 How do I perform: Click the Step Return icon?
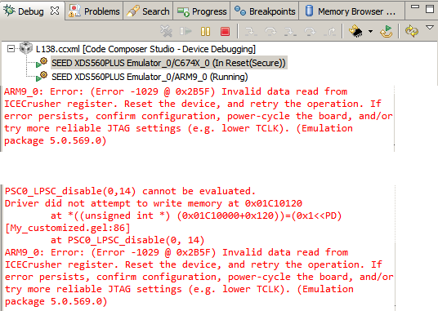pyautogui.click(x=329, y=31)
